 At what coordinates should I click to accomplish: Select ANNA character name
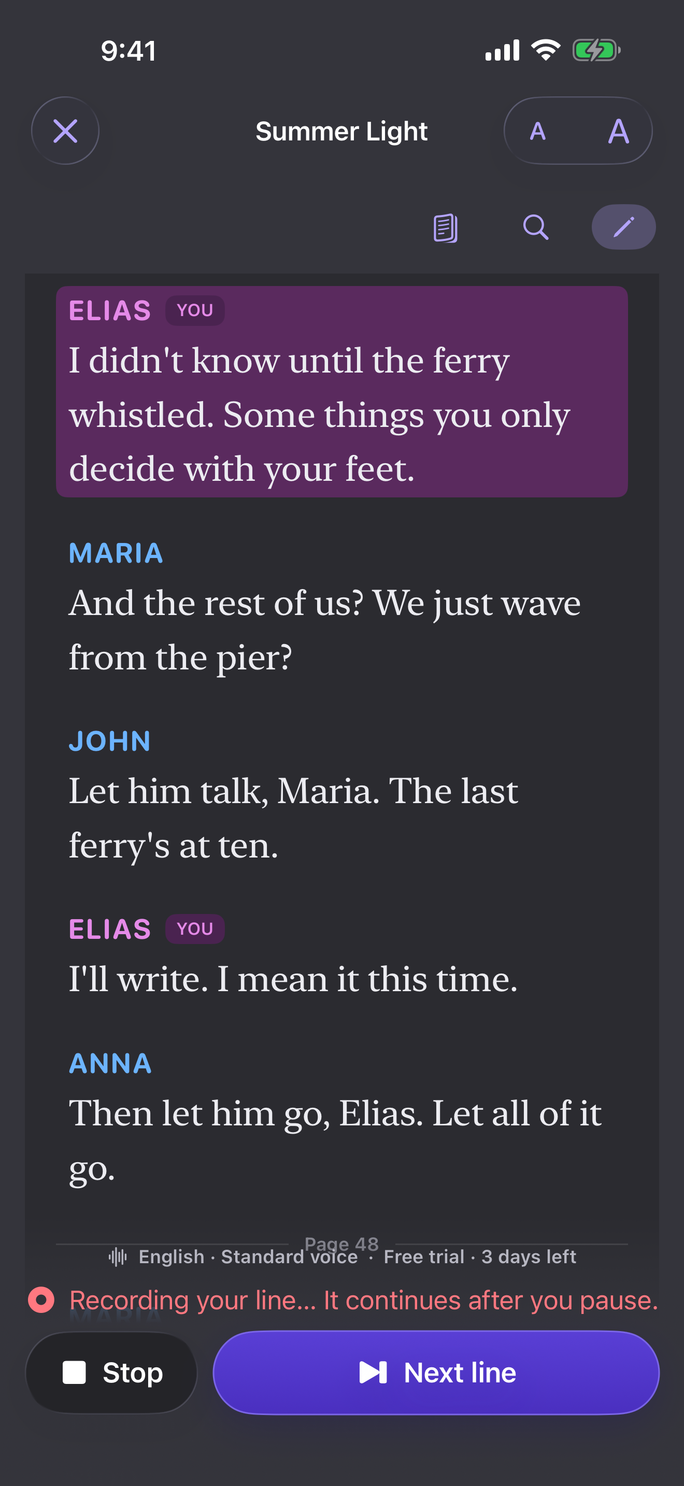point(110,1063)
